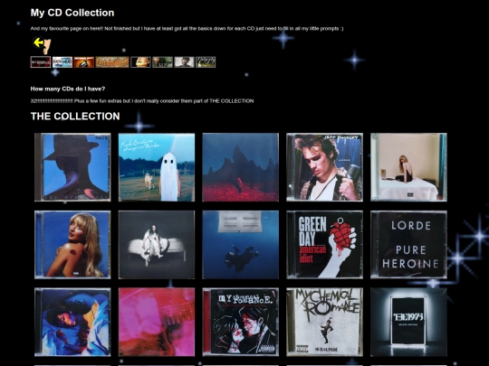Select the pink blurry guitar album
This screenshot has width=489, height=366.
tap(157, 322)
